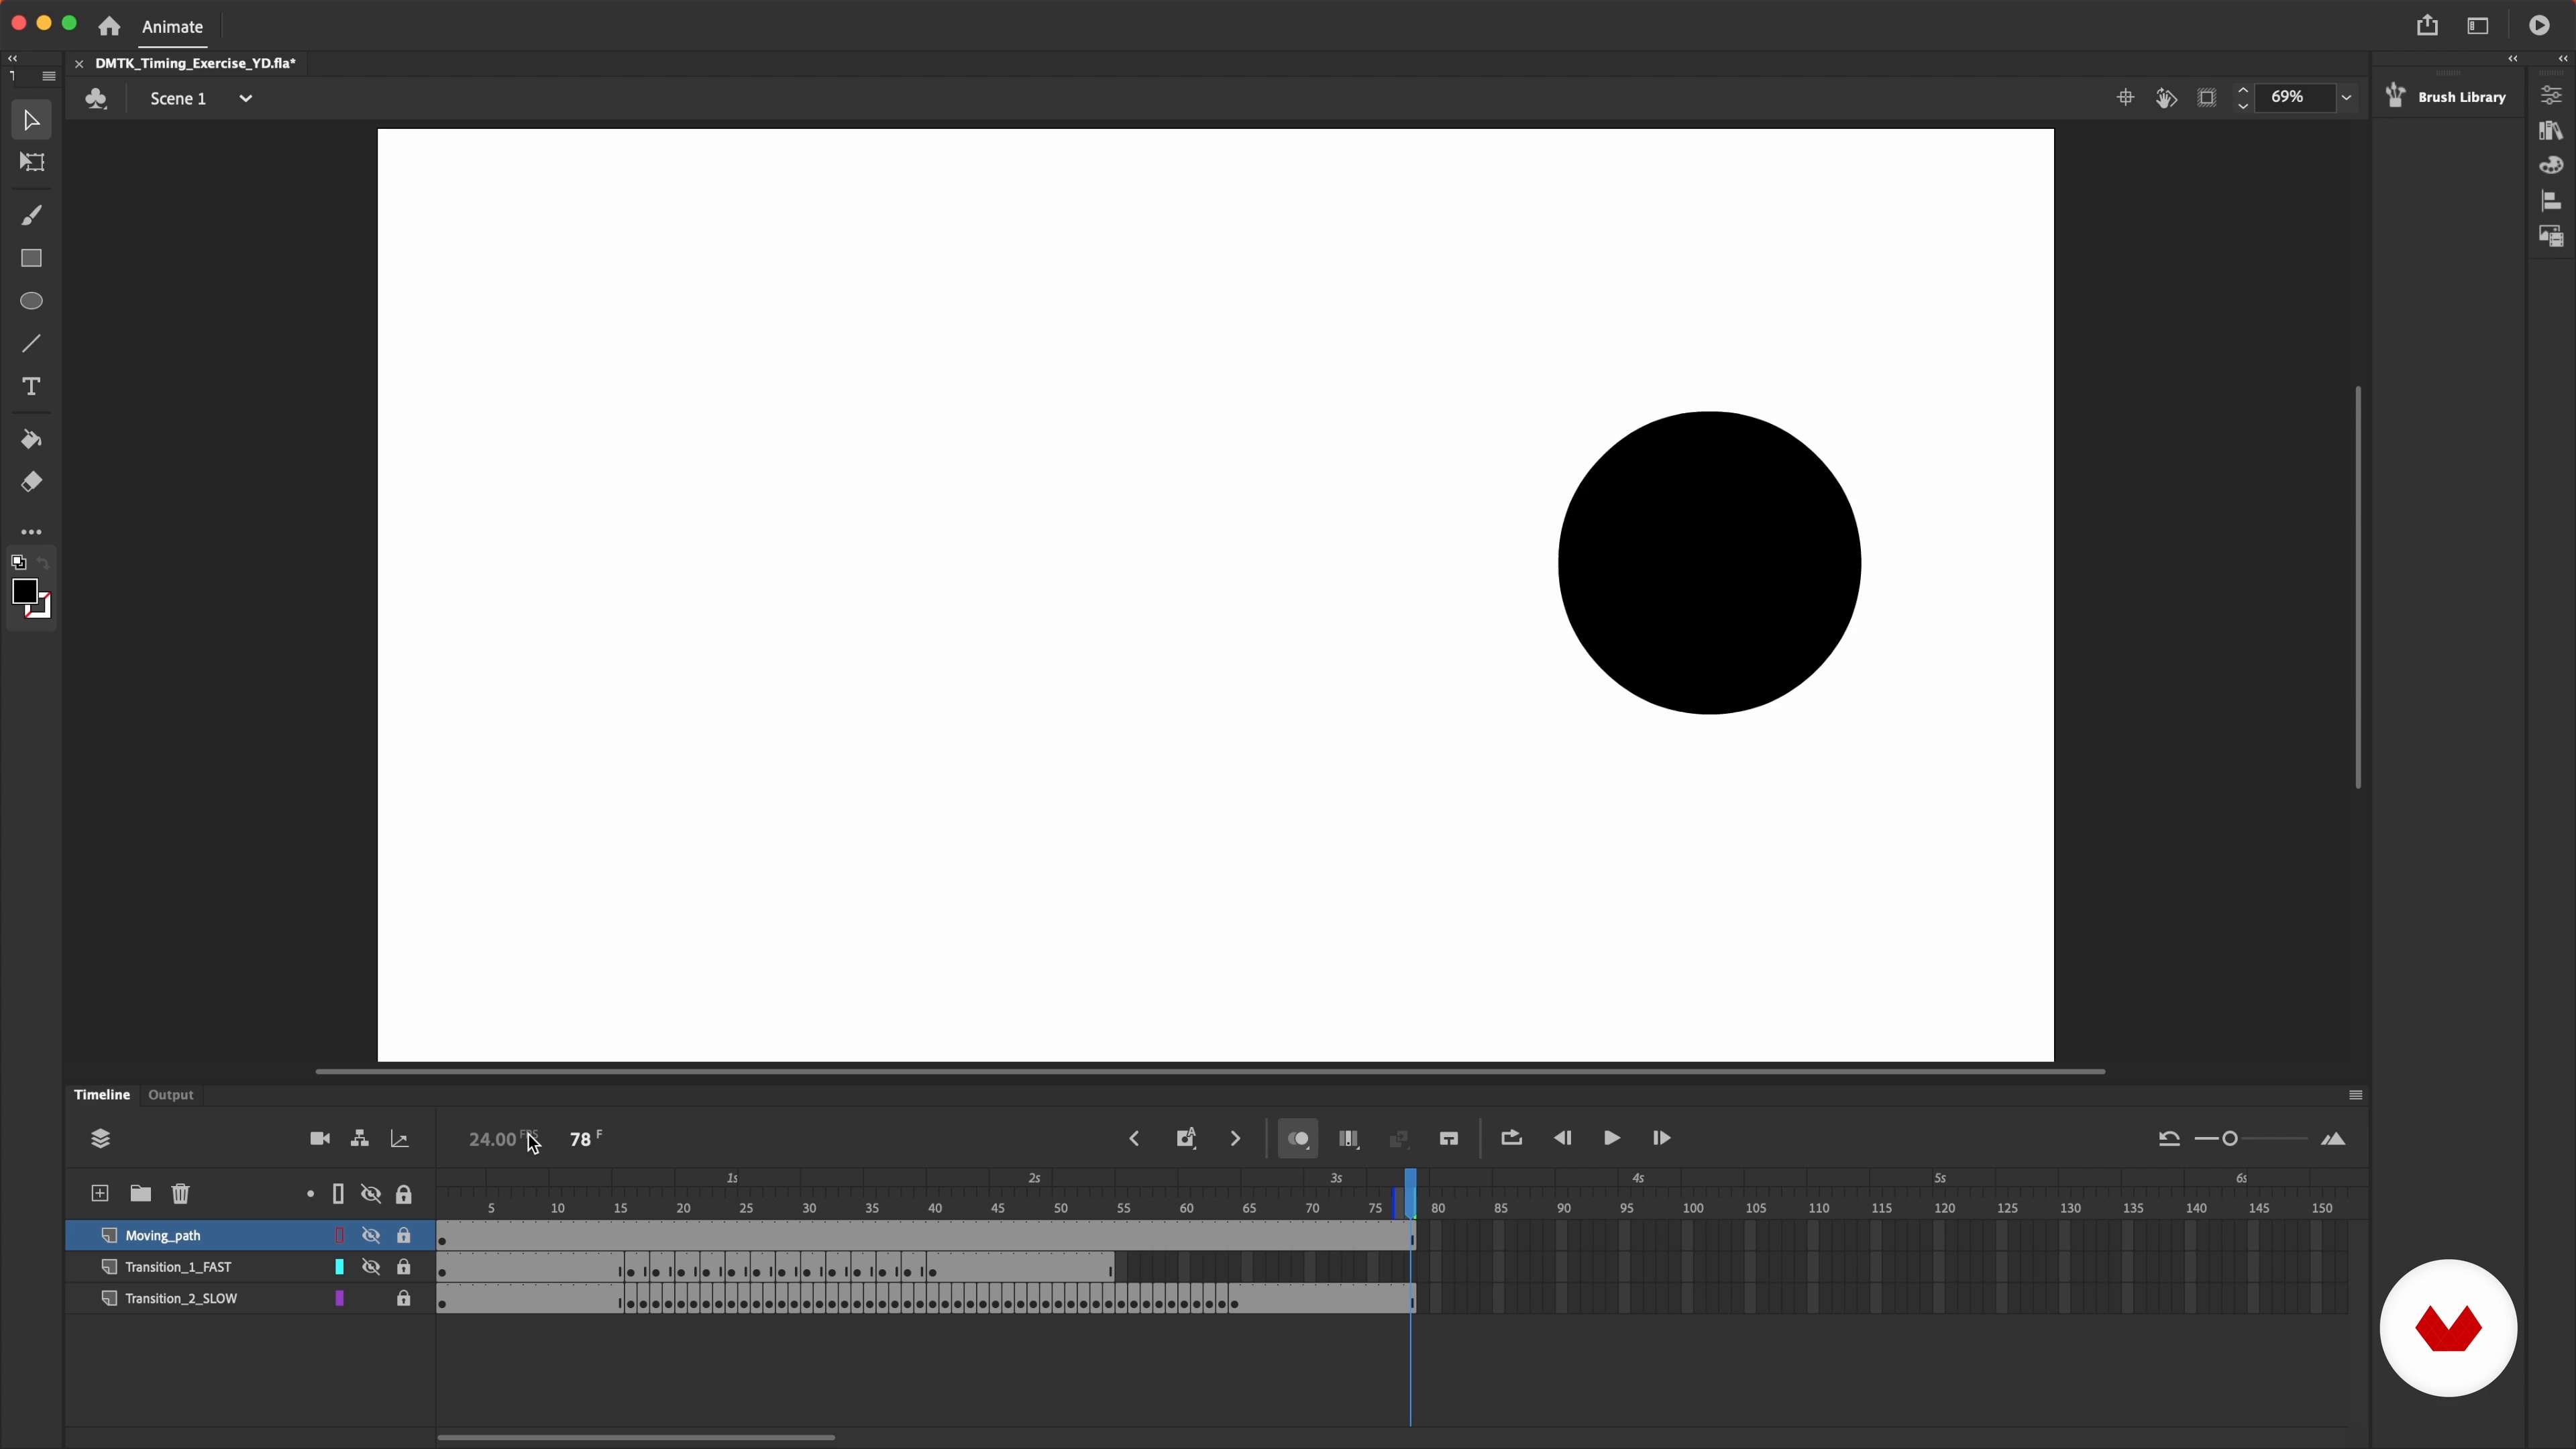Click the 24.00 FPS frame rate field

pos(502,1139)
